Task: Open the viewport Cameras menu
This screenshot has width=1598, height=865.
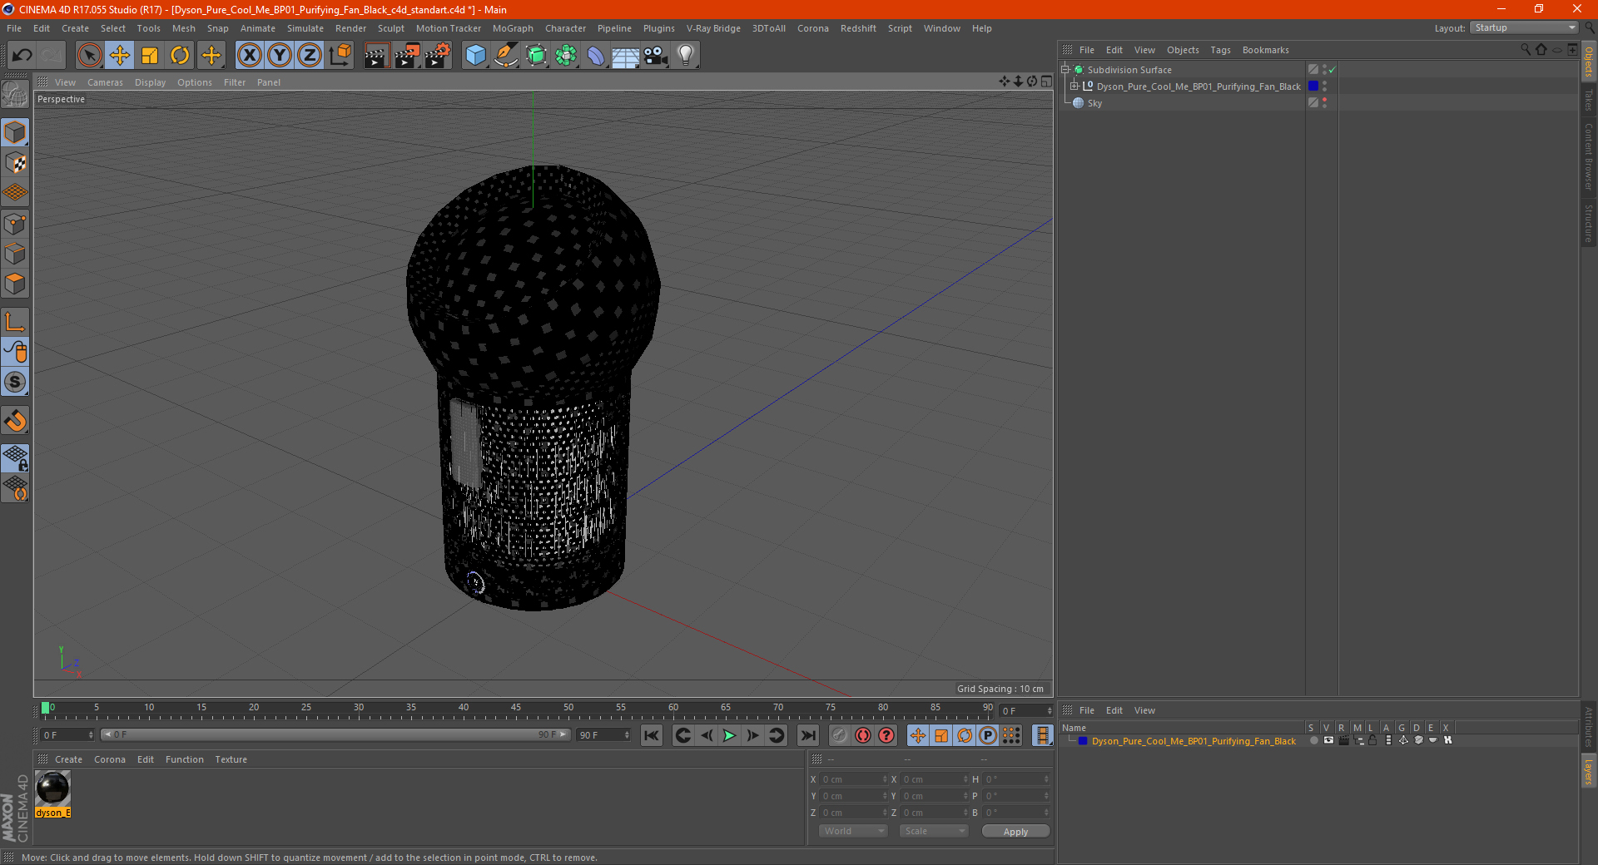Action: click(105, 82)
